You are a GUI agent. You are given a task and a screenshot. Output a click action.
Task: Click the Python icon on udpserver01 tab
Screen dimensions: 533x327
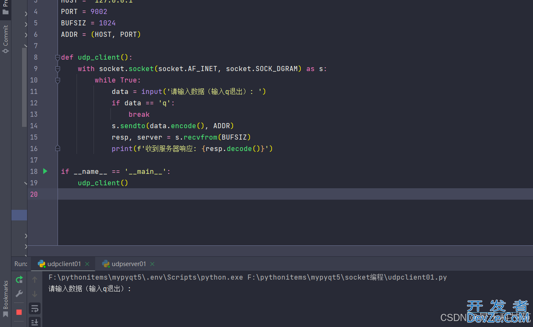click(x=106, y=264)
